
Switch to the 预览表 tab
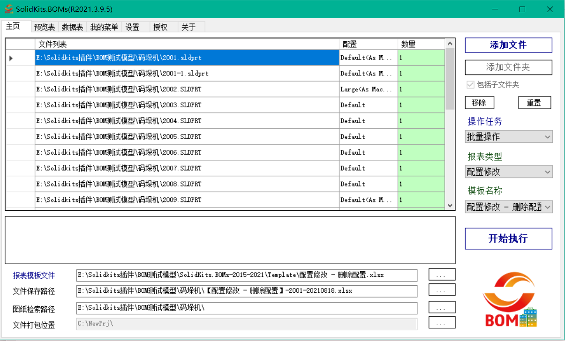44,27
